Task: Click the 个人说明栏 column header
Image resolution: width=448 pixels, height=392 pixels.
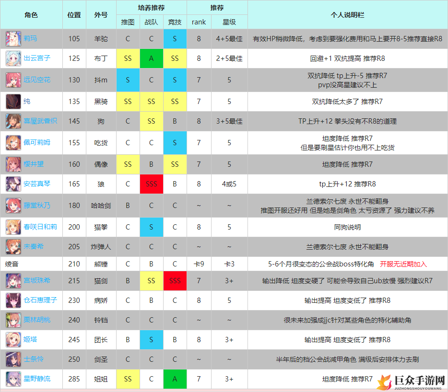Action: point(347,15)
